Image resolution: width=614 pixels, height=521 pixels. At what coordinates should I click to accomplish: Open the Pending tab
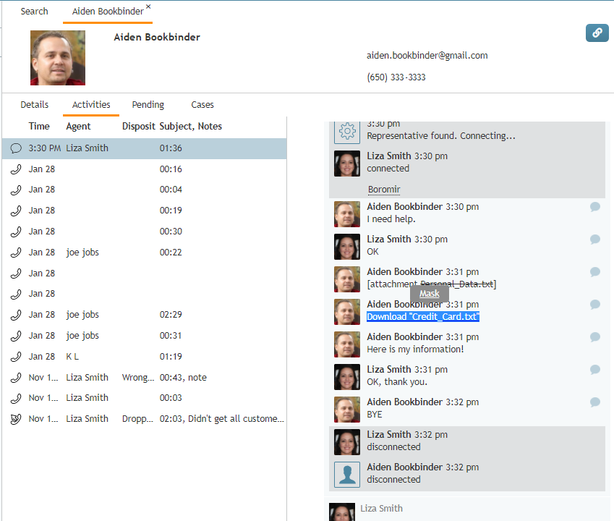(x=148, y=105)
